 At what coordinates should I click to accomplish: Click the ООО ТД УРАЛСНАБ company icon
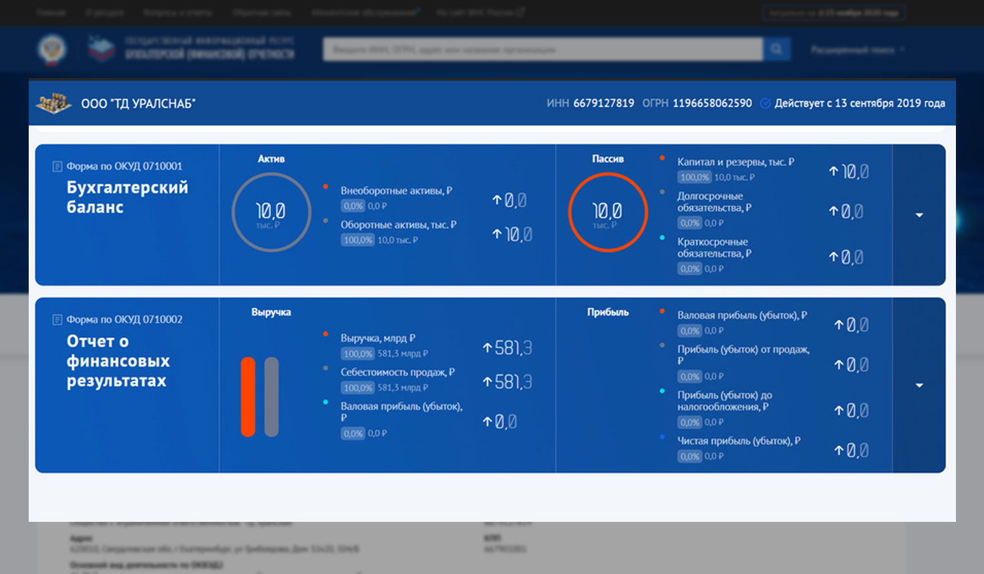(53, 103)
